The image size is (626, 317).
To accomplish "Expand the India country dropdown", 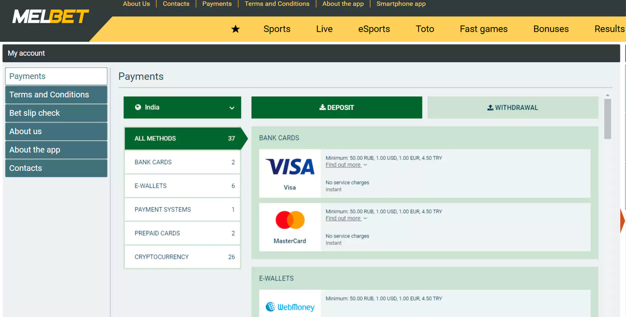I will point(182,107).
